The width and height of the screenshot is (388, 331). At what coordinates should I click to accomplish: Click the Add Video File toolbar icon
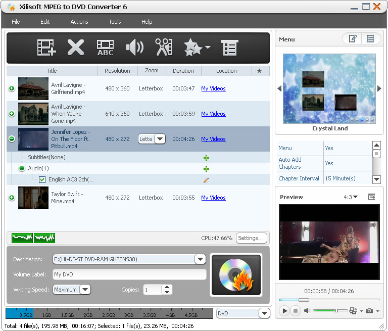pos(46,48)
